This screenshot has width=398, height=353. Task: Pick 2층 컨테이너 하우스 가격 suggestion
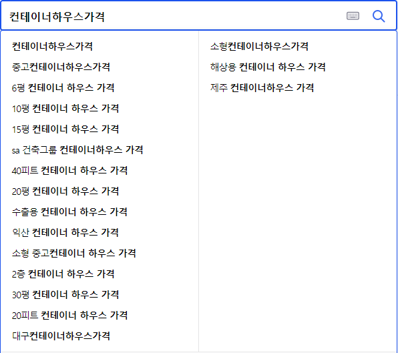point(63,274)
